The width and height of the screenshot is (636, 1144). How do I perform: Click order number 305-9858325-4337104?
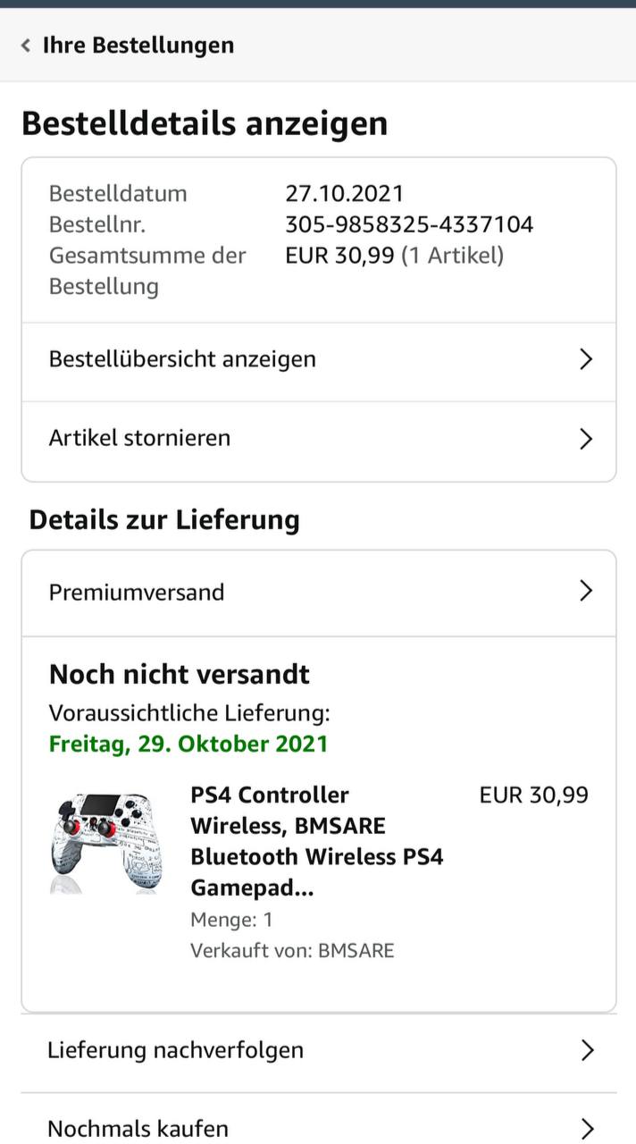(409, 224)
